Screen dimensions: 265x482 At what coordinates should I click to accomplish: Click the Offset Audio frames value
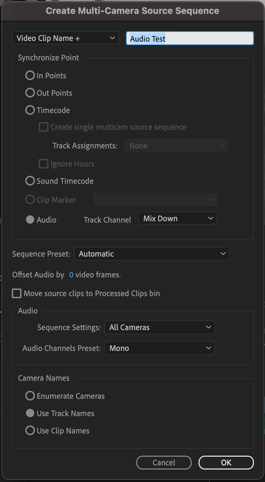tap(71, 275)
